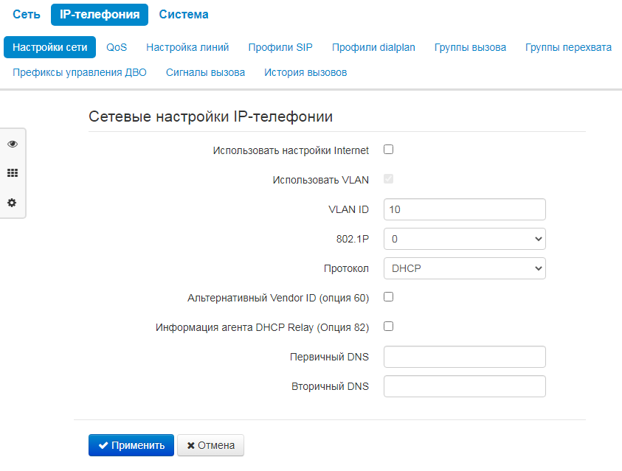Open the 802.1P dropdown
Screen dimensions: 622x471
[464, 239]
